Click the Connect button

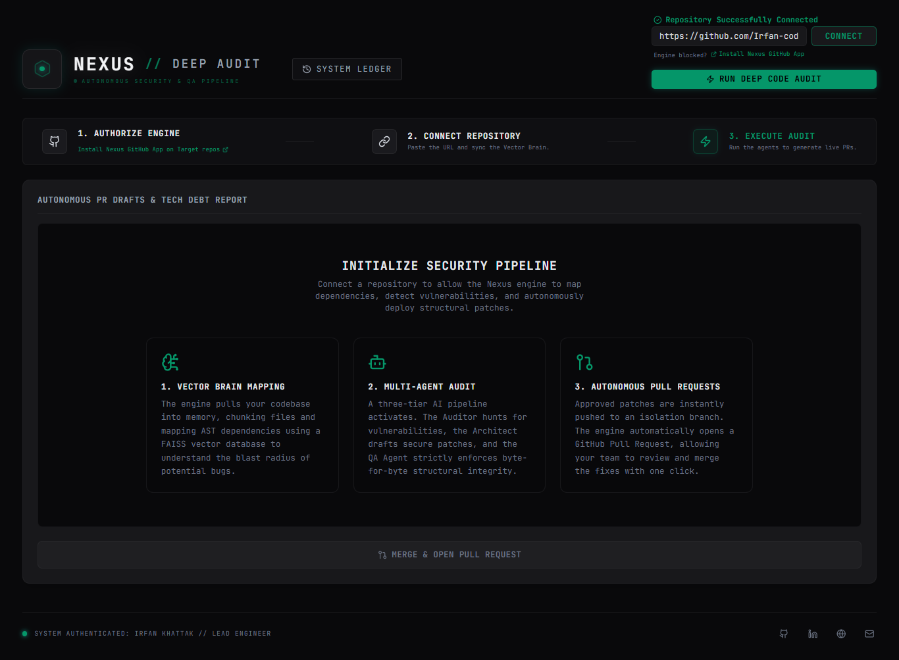click(x=844, y=36)
